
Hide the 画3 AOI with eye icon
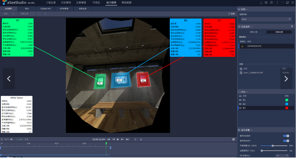(x=240, y=108)
